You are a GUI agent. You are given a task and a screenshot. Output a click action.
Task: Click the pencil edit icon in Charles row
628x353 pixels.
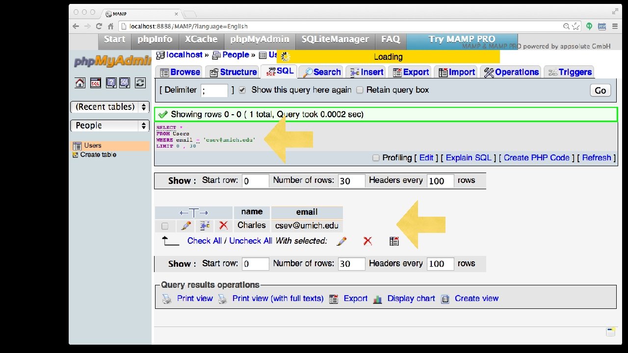click(186, 226)
